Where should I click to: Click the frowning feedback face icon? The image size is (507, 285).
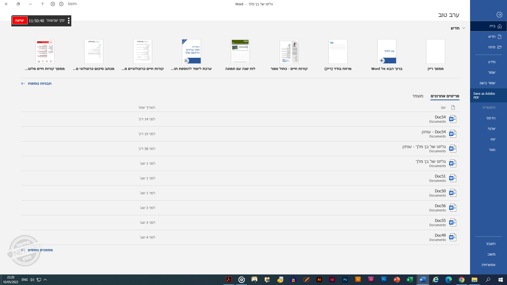[53, 4]
